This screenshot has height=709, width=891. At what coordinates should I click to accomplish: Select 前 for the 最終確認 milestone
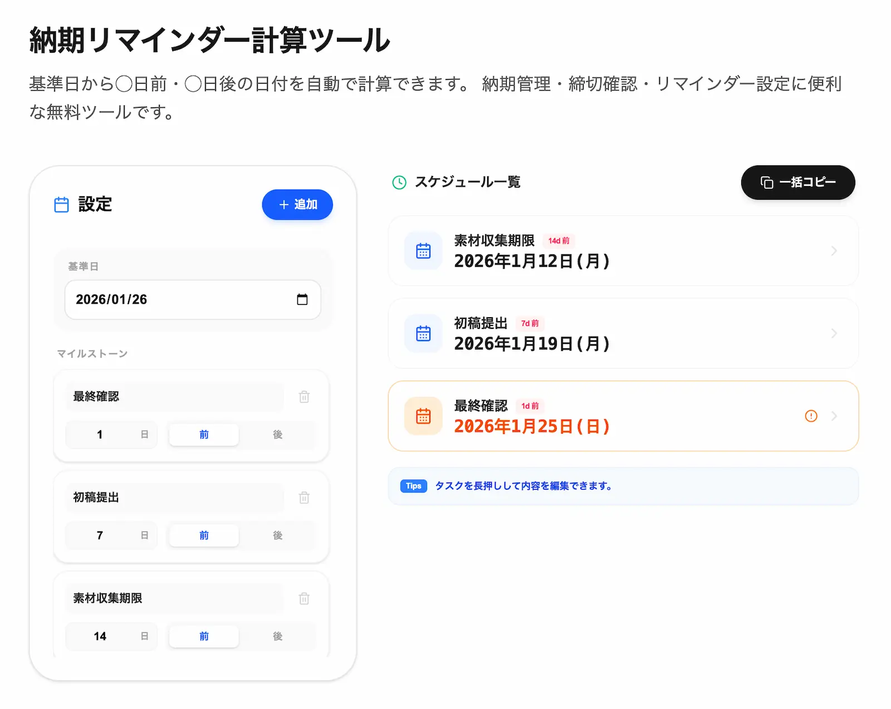coord(204,435)
